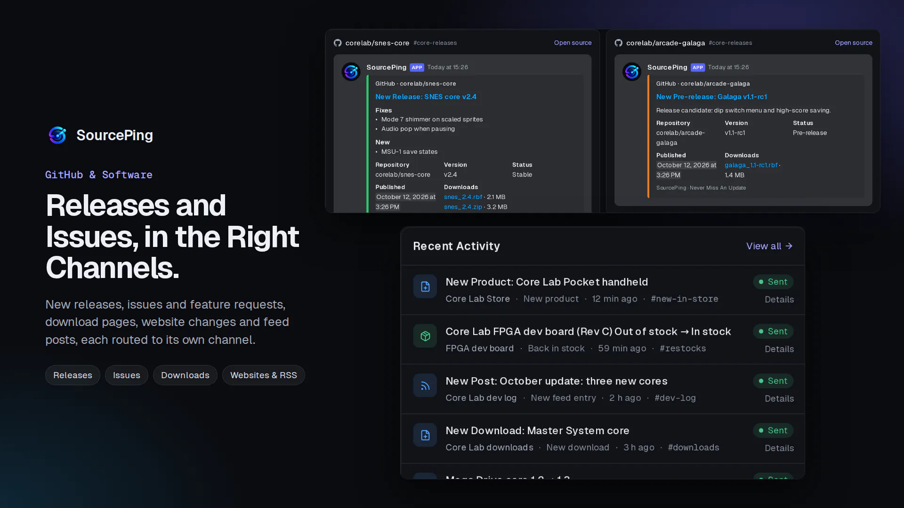Image resolution: width=904 pixels, height=508 pixels.
Task: Click Sent status on Core Lab Pocket handheld row
Action: pos(773,282)
